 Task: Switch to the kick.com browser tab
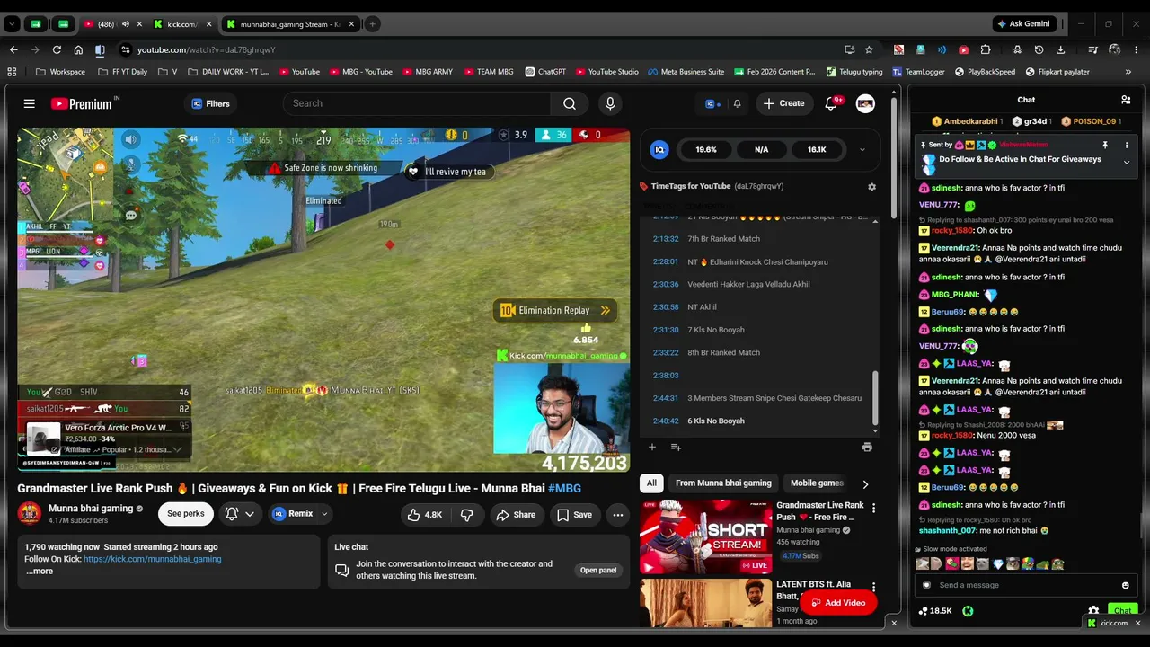click(182, 24)
